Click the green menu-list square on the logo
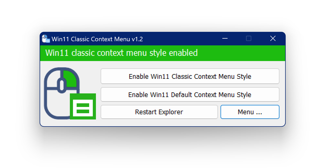The height and width of the screenshot is (168, 324). 83,106
